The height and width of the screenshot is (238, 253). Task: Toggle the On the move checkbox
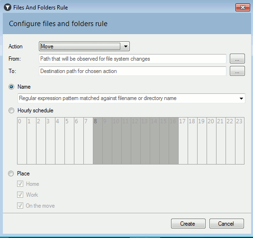tap(20, 206)
